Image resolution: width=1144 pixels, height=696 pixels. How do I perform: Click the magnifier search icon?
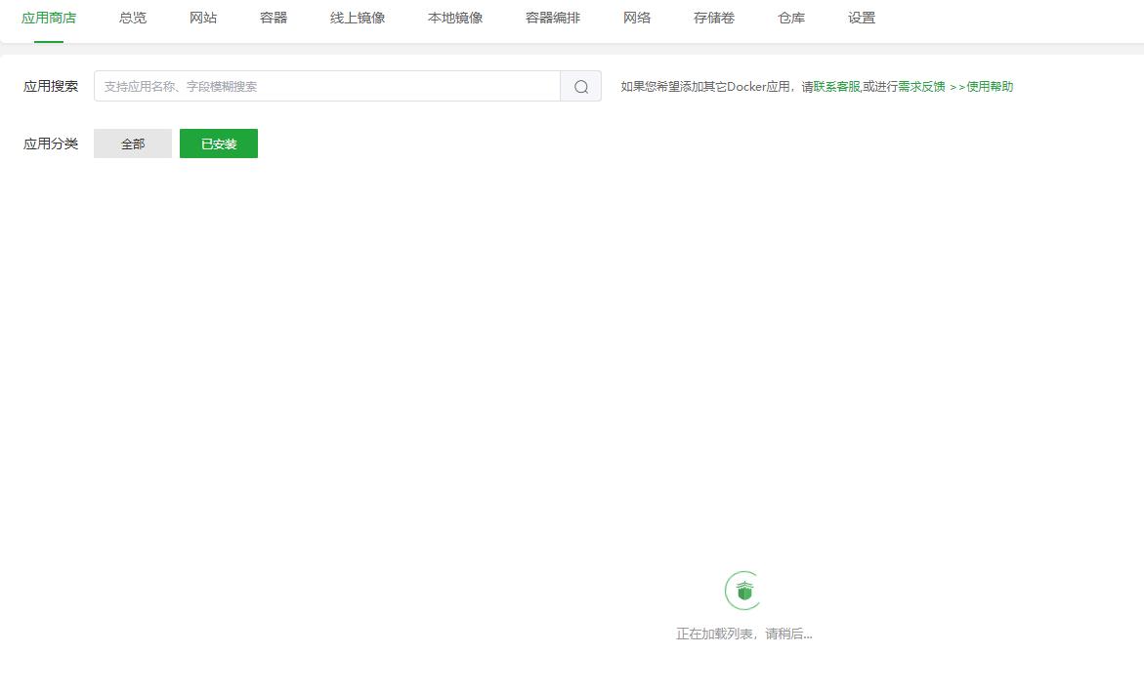point(580,86)
